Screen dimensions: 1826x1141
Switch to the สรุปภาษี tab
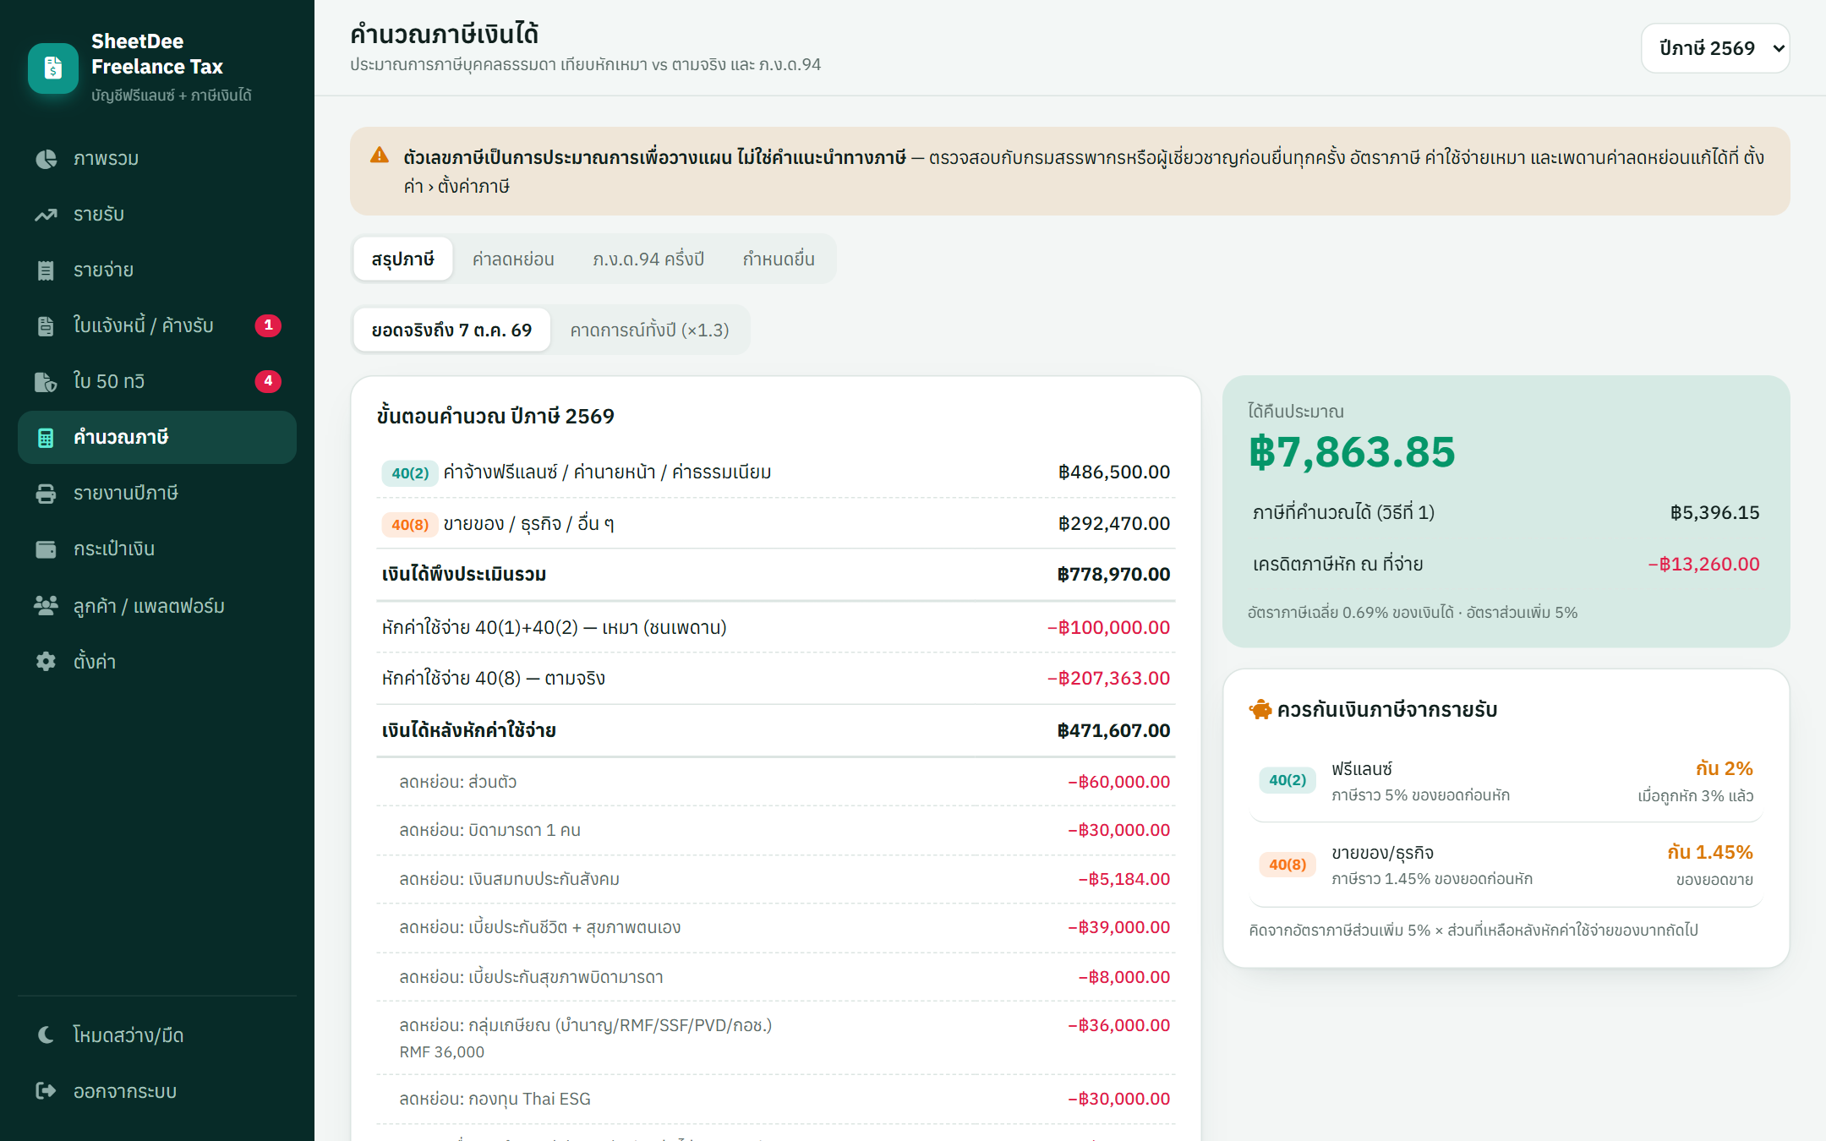(x=402, y=259)
